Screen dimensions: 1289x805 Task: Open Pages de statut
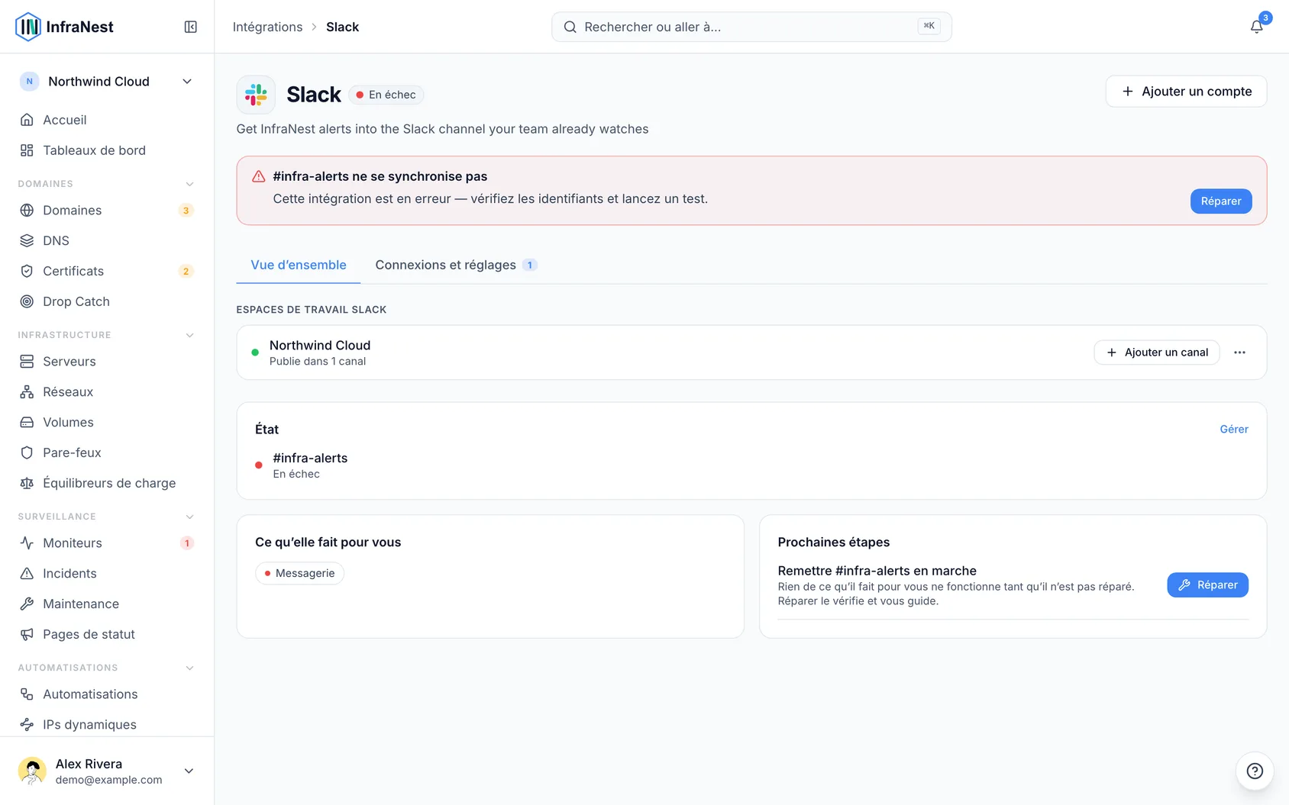tap(107, 634)
